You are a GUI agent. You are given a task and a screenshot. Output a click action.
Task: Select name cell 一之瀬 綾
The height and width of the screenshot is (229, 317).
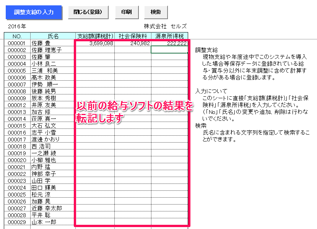click(x=53, y=153)
